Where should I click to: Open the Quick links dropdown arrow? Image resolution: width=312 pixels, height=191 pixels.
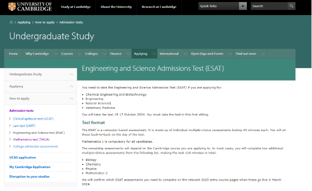click(x=243, y=6)
